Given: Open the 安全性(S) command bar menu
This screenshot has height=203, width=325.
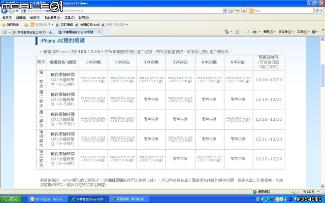Looking at the screenshot, I should tap(286, 31).
